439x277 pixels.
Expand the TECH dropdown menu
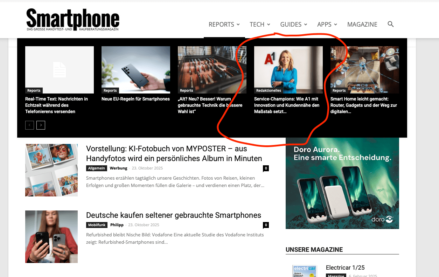point(260,25)
